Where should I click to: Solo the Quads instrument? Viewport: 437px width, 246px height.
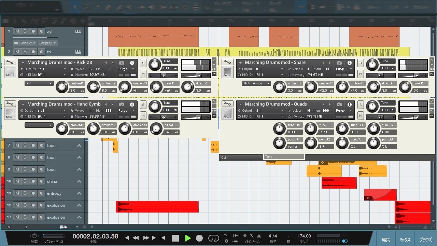(361, 104)
